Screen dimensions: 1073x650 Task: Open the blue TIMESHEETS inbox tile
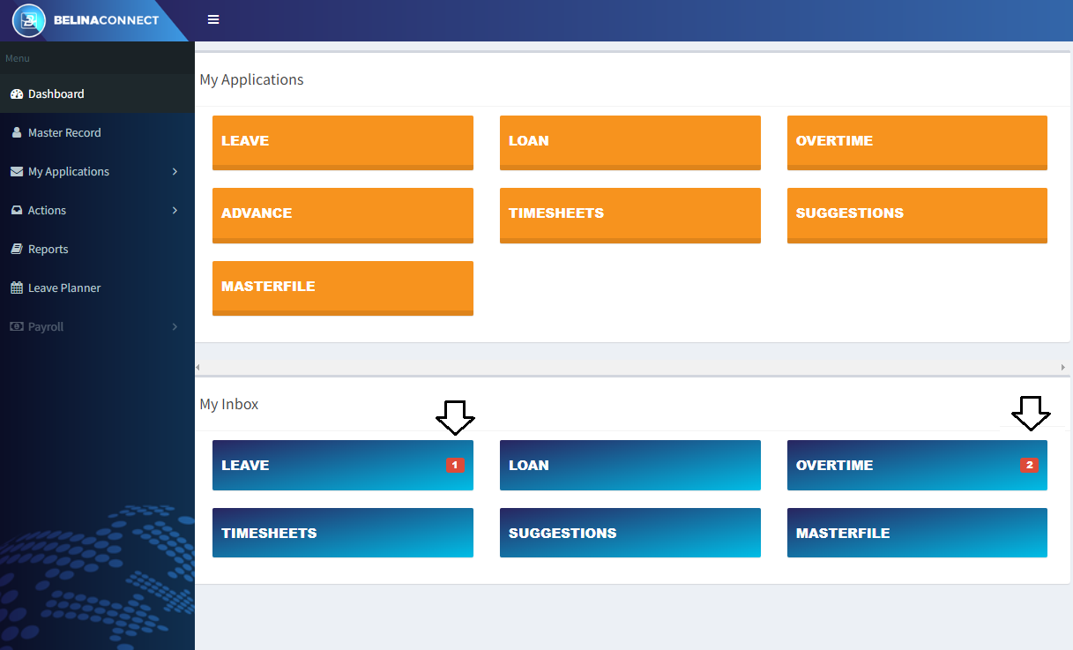pos(343,533)
